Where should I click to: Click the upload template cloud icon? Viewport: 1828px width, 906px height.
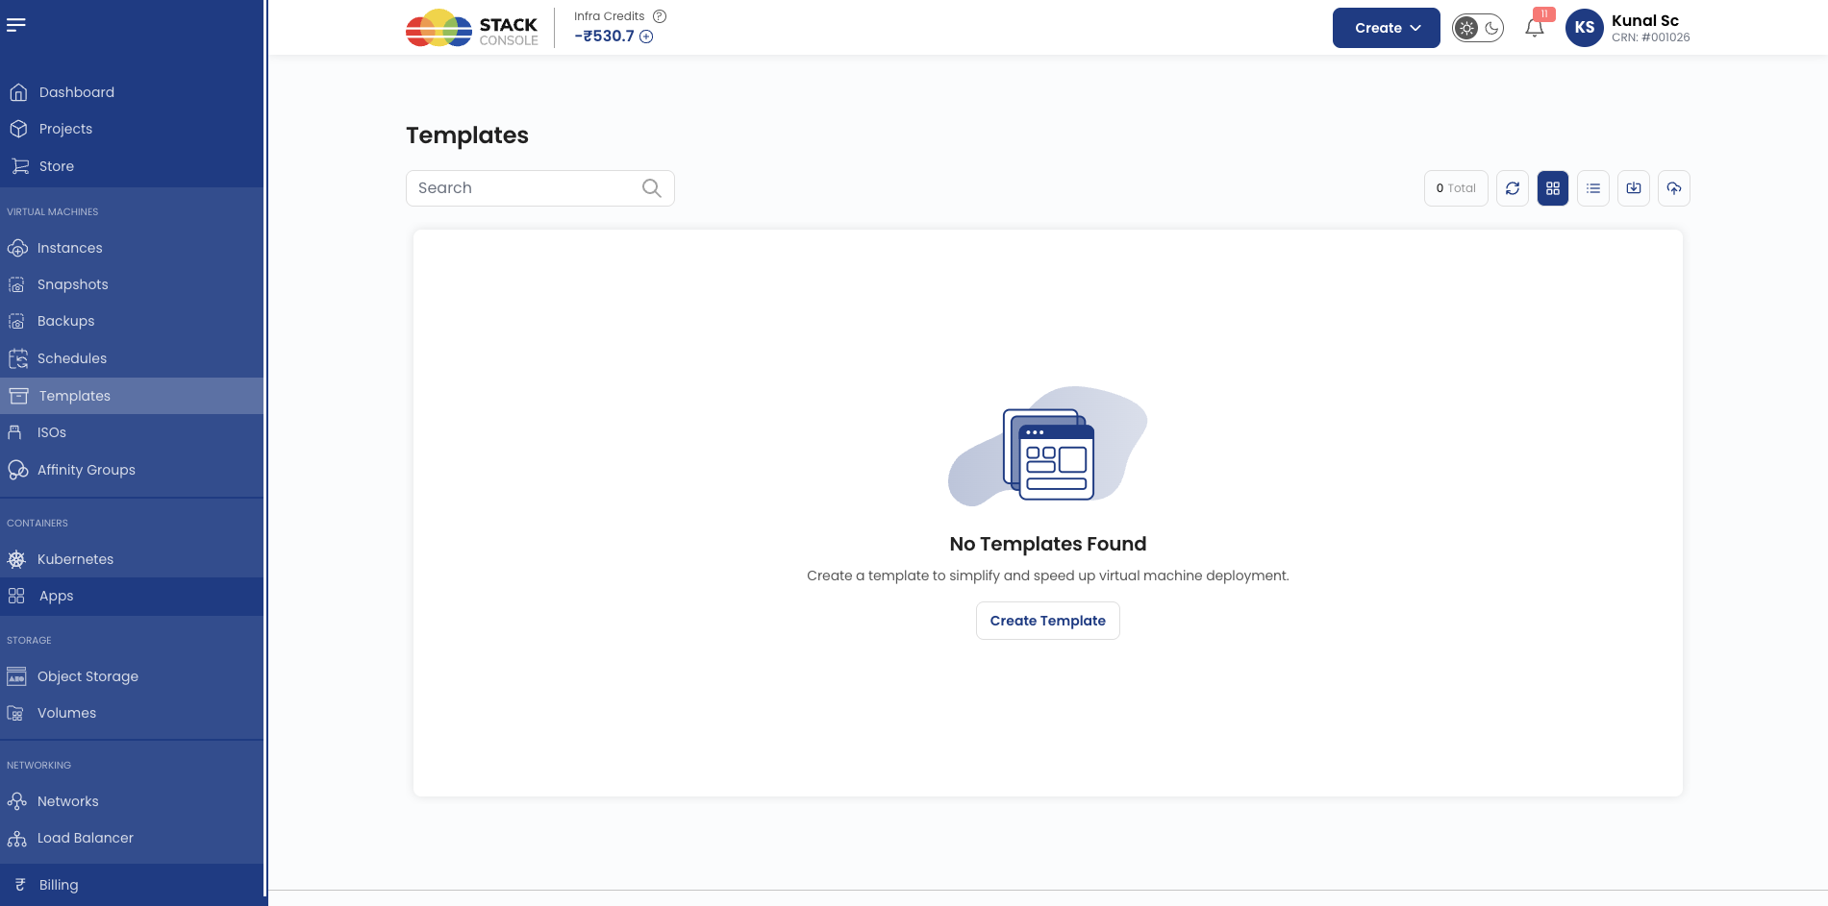click(1674, 188)
